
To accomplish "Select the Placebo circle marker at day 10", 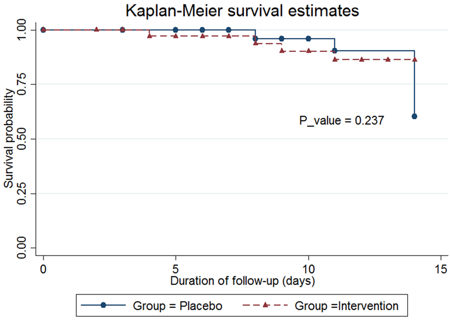I will pos(308,38).
